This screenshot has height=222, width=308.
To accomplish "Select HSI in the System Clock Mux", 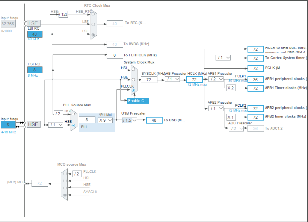I will 133,69.
